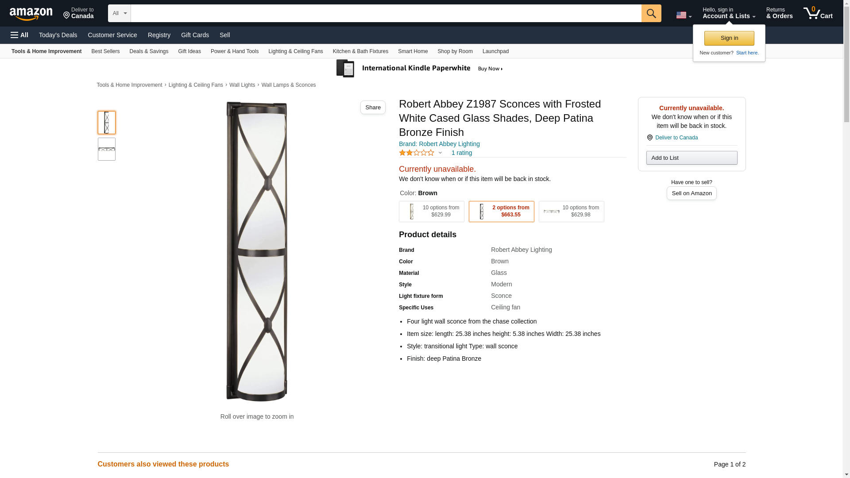This screenshot has width=850, height=478.
Task: Click the Deliver to Canada location pin
Action: (649, 138)
